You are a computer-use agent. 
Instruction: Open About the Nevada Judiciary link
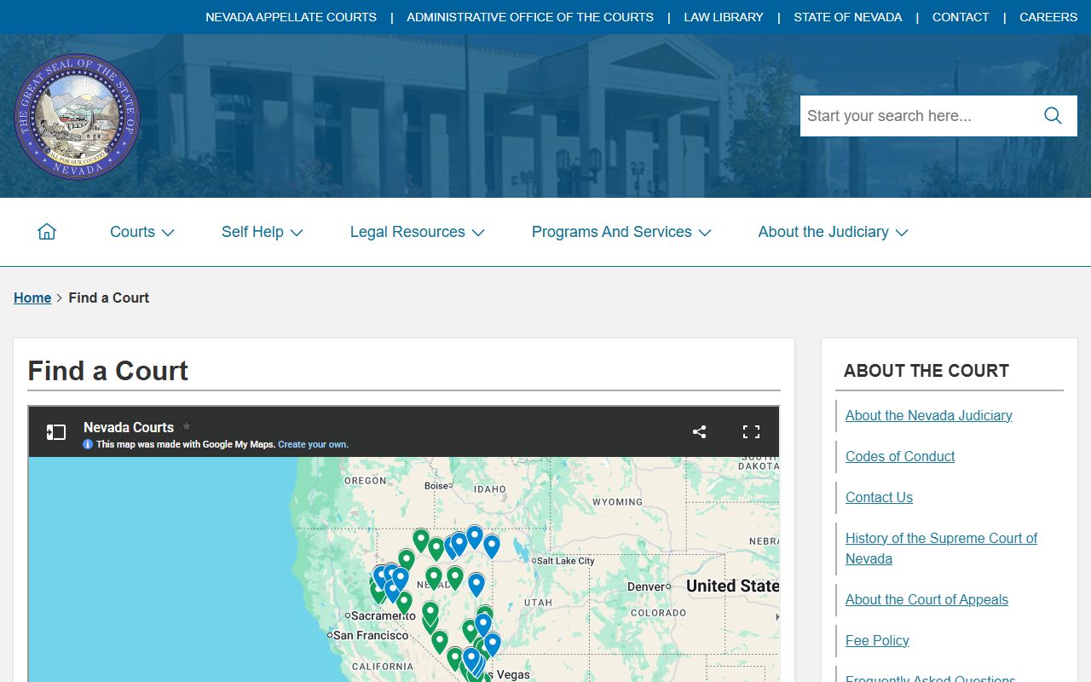tap(928, 415)
